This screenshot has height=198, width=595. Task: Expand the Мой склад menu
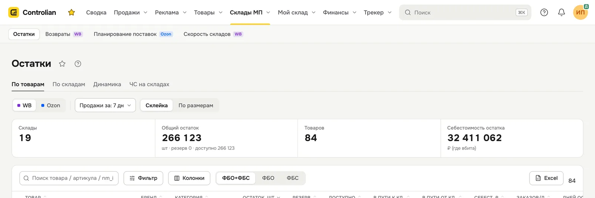pos(297,12)
